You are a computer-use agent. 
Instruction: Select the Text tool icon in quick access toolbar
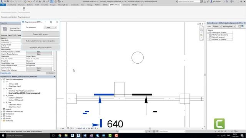(x=40, y=2)
